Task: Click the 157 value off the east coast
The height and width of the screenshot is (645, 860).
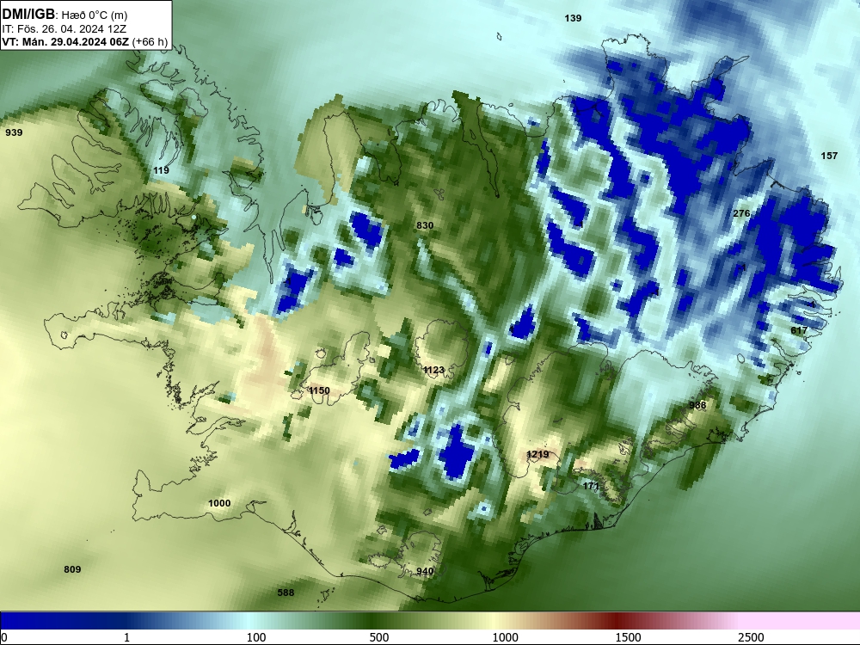Action: [829, 156]
